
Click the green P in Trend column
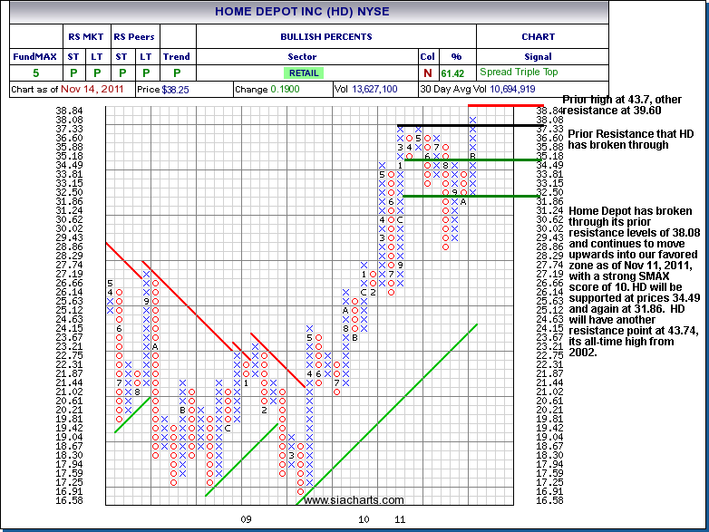[177, 73]
